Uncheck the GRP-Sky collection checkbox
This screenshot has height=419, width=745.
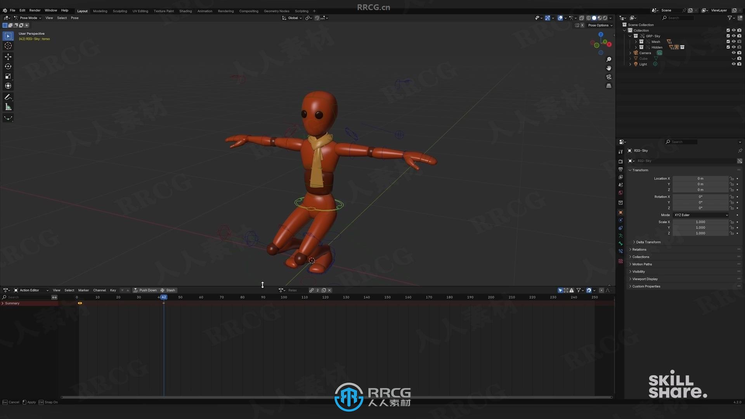point(728,36)
